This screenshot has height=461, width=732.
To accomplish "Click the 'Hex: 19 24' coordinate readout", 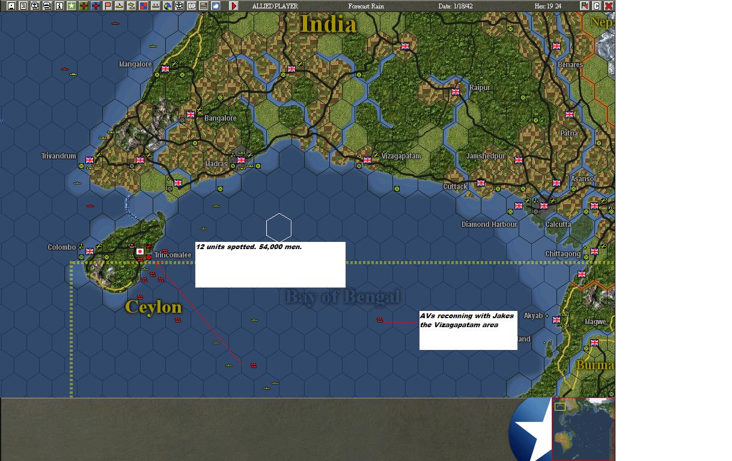I will (547, 6).
